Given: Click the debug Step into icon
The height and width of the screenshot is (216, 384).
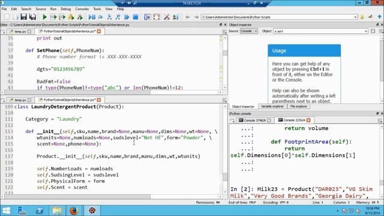Looking at the screenshot, I should coord(109,17).
